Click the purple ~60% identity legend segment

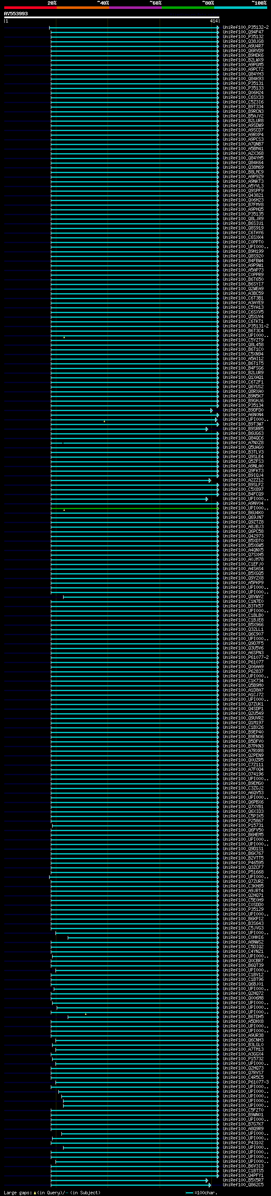(x=136, y=8)
